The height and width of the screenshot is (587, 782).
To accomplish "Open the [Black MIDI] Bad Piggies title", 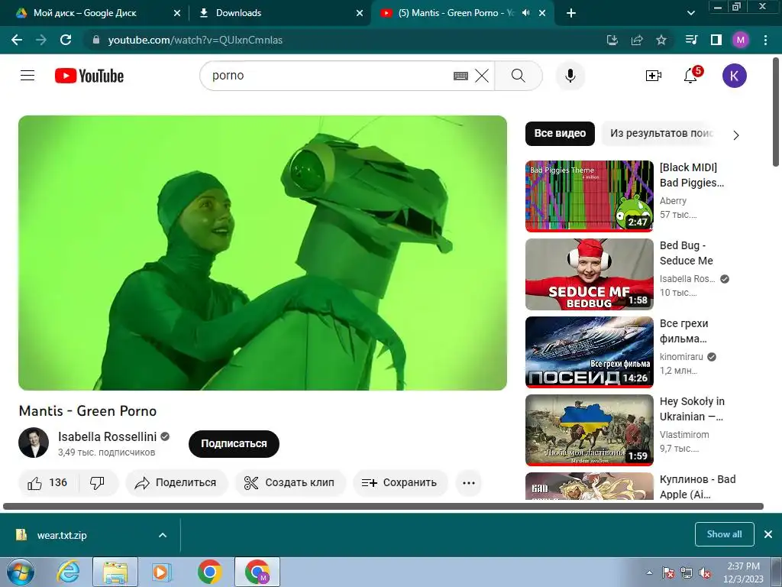I will (x=691, y=175).
